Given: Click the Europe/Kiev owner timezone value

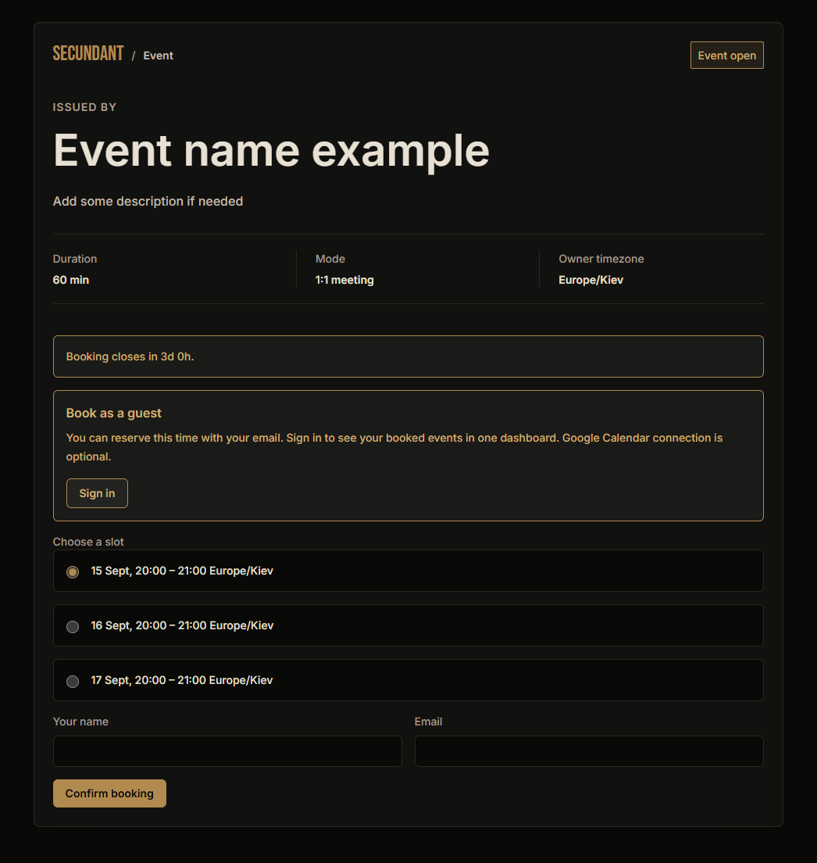Looking at the screenshot, I should [590, 280].
